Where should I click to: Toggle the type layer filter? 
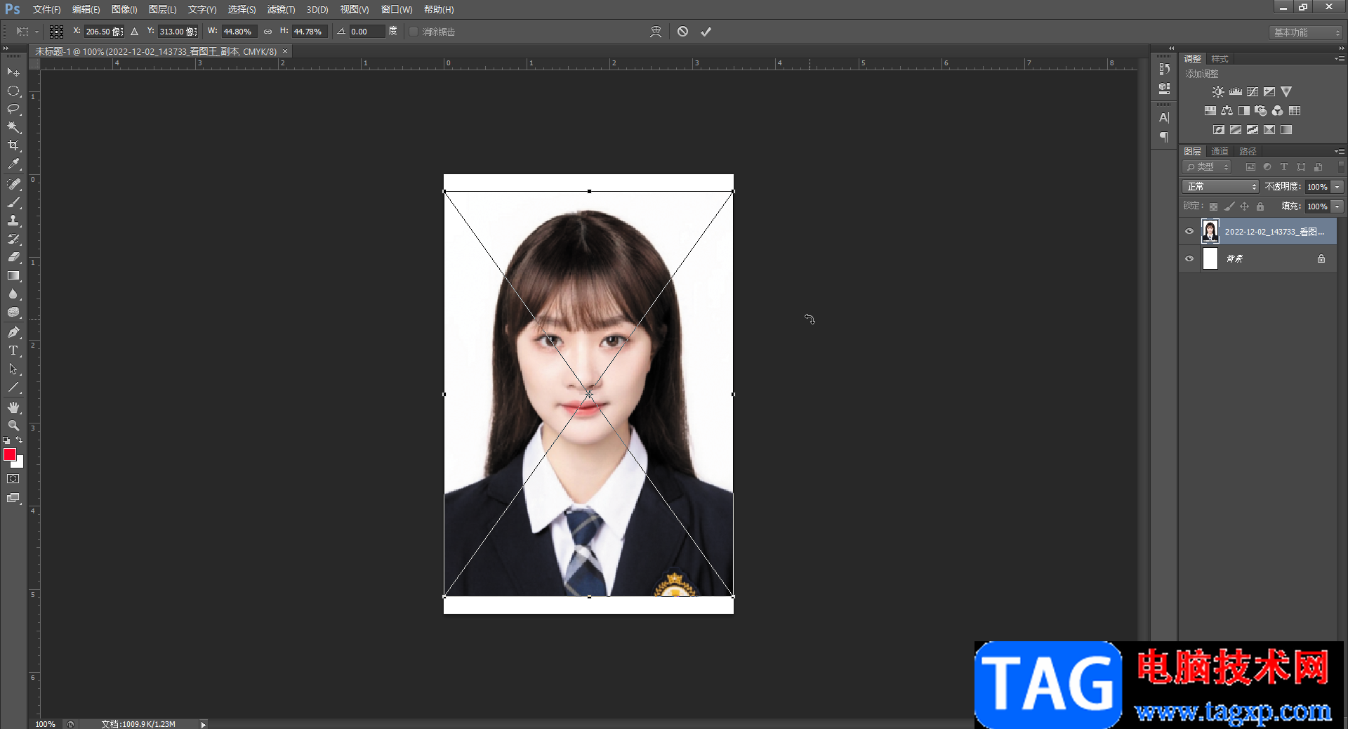tap(1284, 167)
